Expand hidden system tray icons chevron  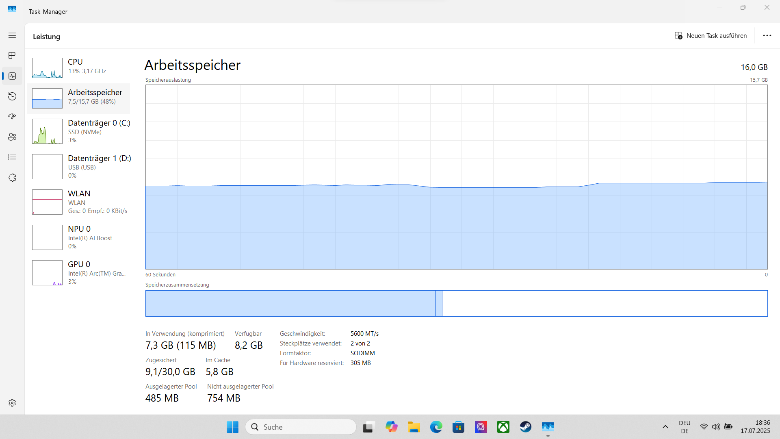pyautogui.click(x=665, y=427)
